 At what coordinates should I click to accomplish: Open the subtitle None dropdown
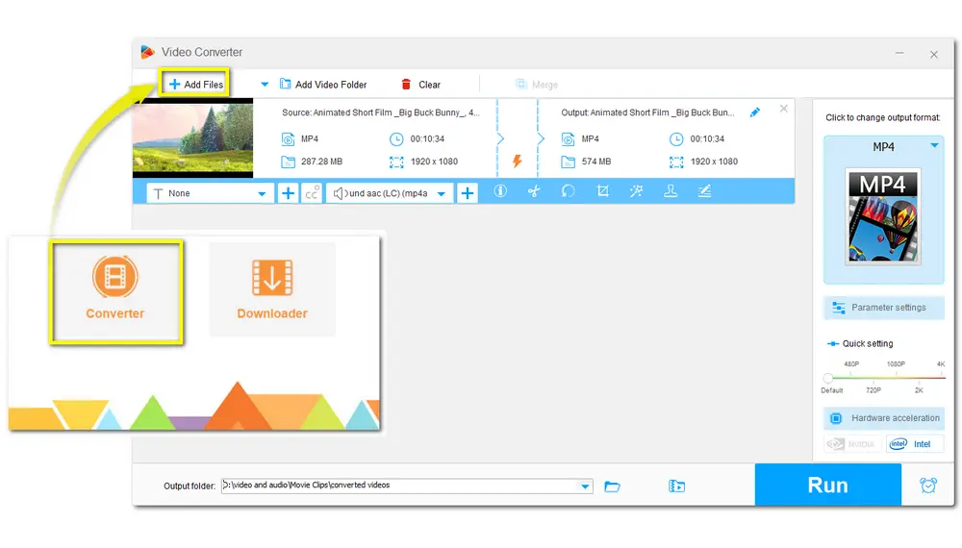coord(209,193)
